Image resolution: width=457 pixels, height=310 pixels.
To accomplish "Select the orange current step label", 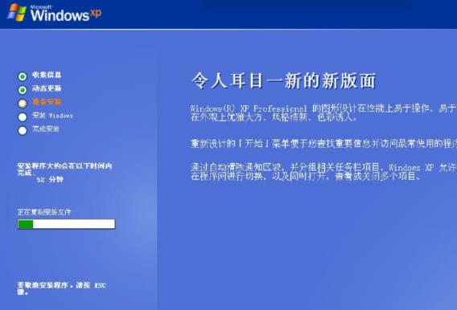I will (47, 102).
